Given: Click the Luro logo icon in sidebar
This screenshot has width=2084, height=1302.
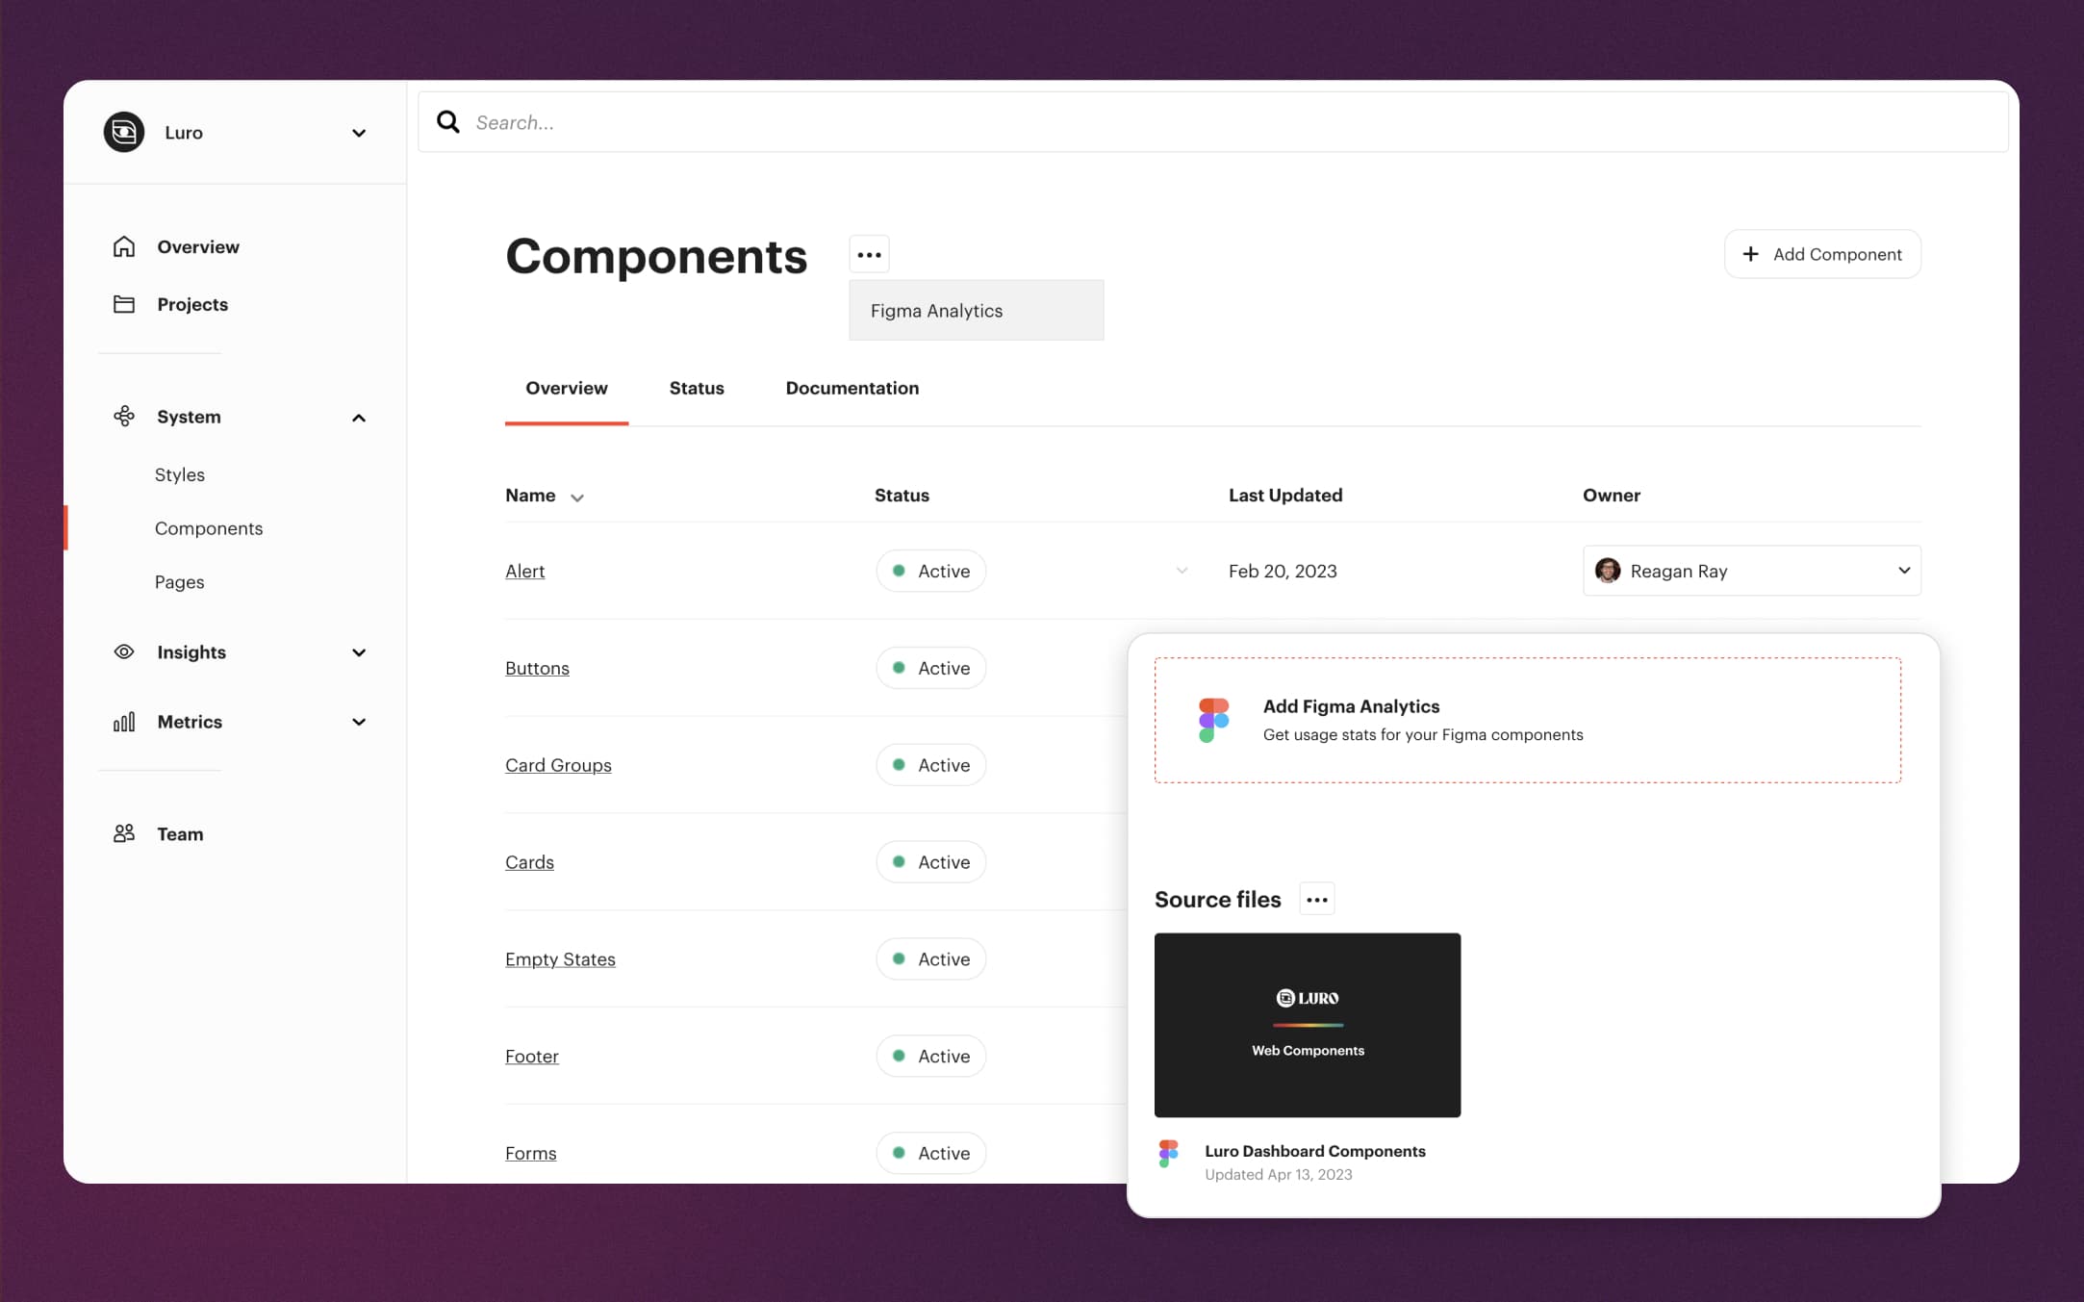Looking at the screenshot, I should coord(124,132).
